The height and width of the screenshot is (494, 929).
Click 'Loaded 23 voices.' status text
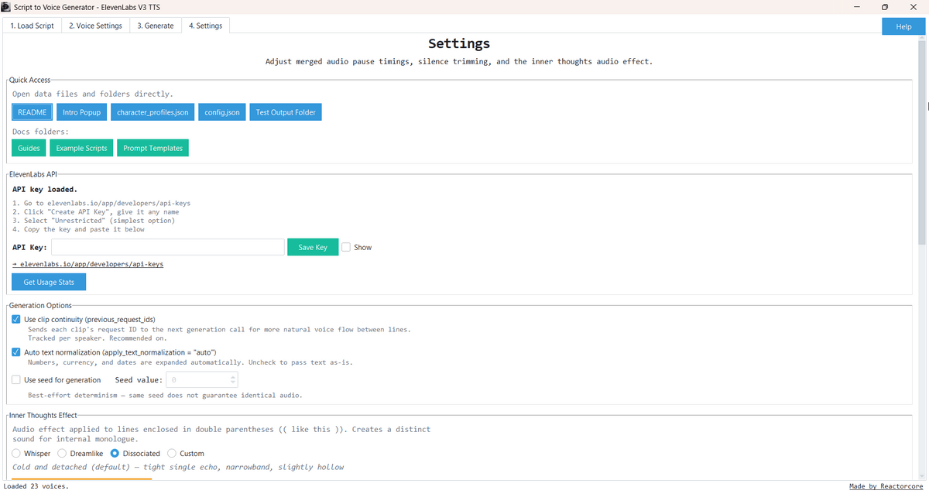coord(36,486)
